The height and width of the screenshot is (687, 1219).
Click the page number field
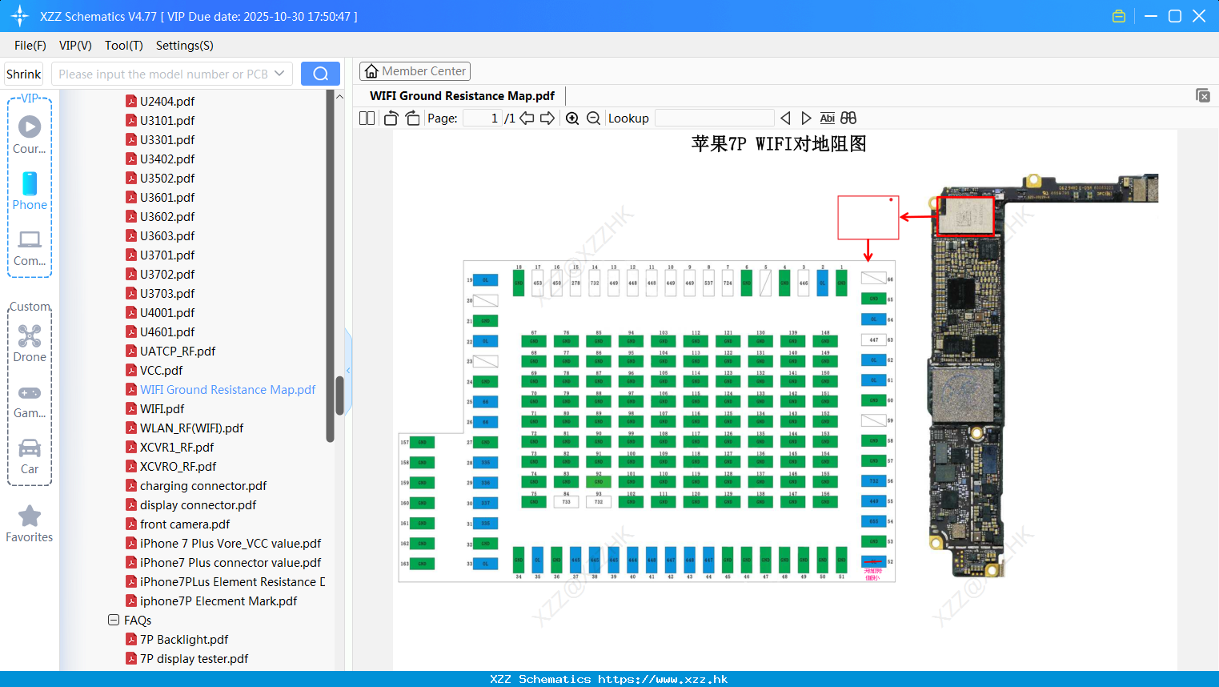tap(483, 118)
